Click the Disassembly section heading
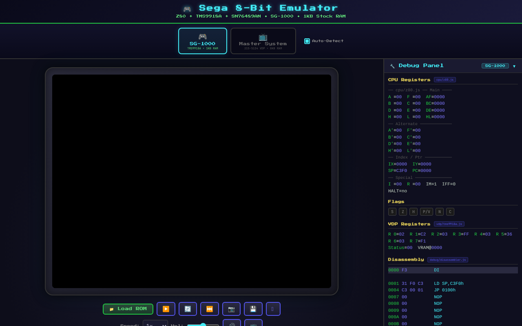Screen dimensions: 522x326 (x=406, y=260)
